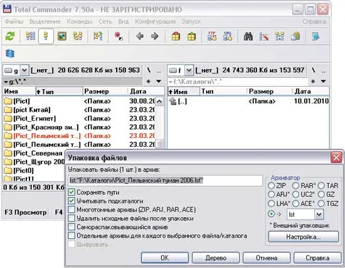
Task: Click the Refresh (reread source) toolbar icon
Action: [9, 36]
